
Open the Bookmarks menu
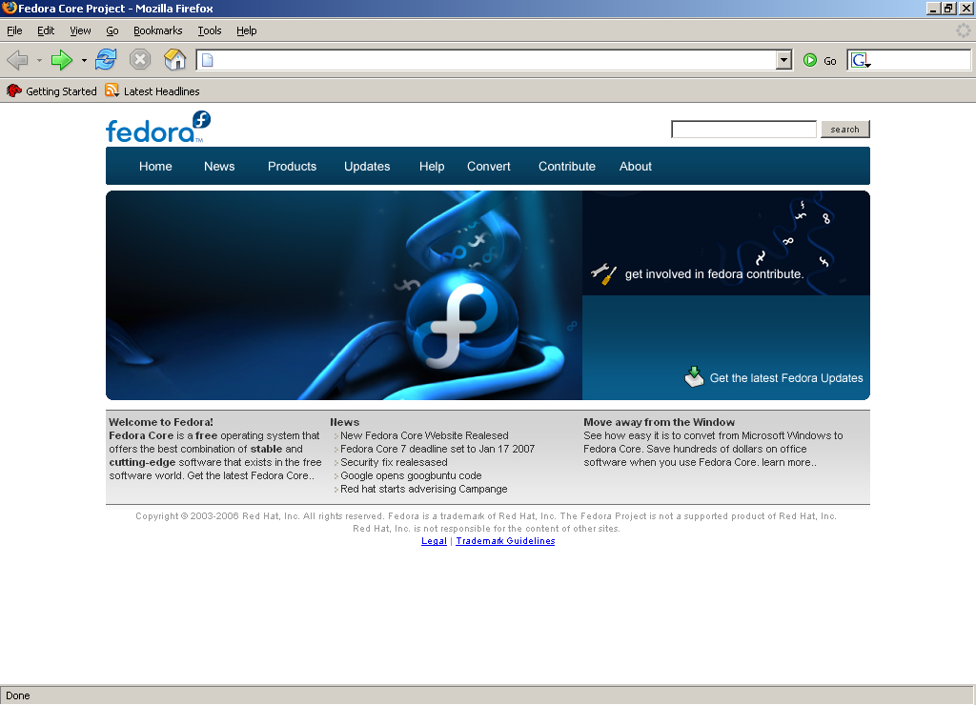pos(157,30)
